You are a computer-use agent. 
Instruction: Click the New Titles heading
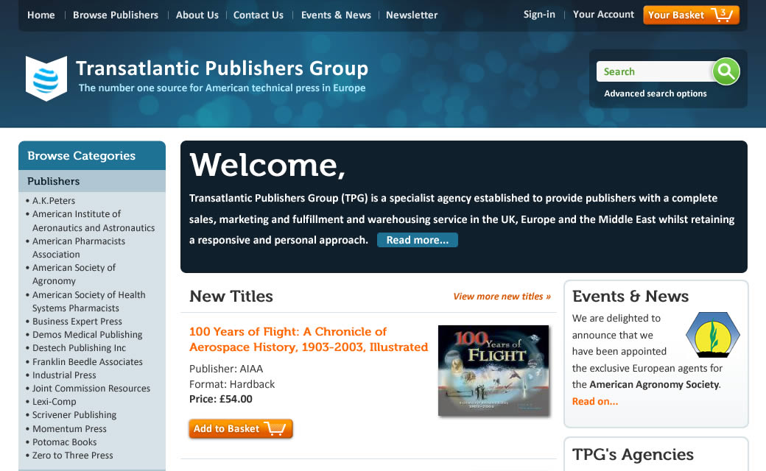pyautogui.click(x=231, y=297)
